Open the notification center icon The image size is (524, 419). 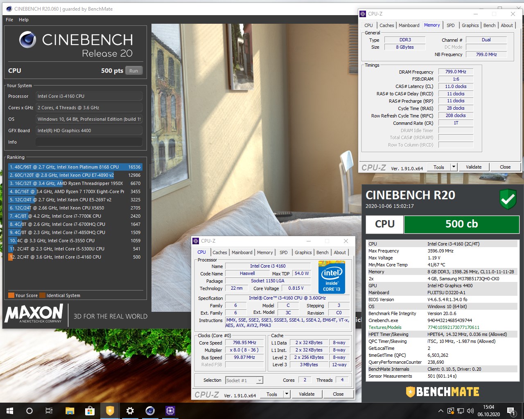[511, 411]
